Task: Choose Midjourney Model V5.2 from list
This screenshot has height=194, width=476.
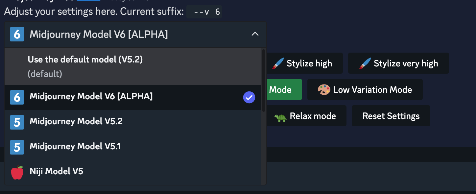Action: [x=133, y=122]
